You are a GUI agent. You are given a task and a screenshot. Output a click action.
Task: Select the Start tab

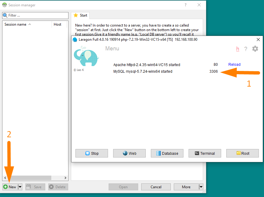[80, 15]
